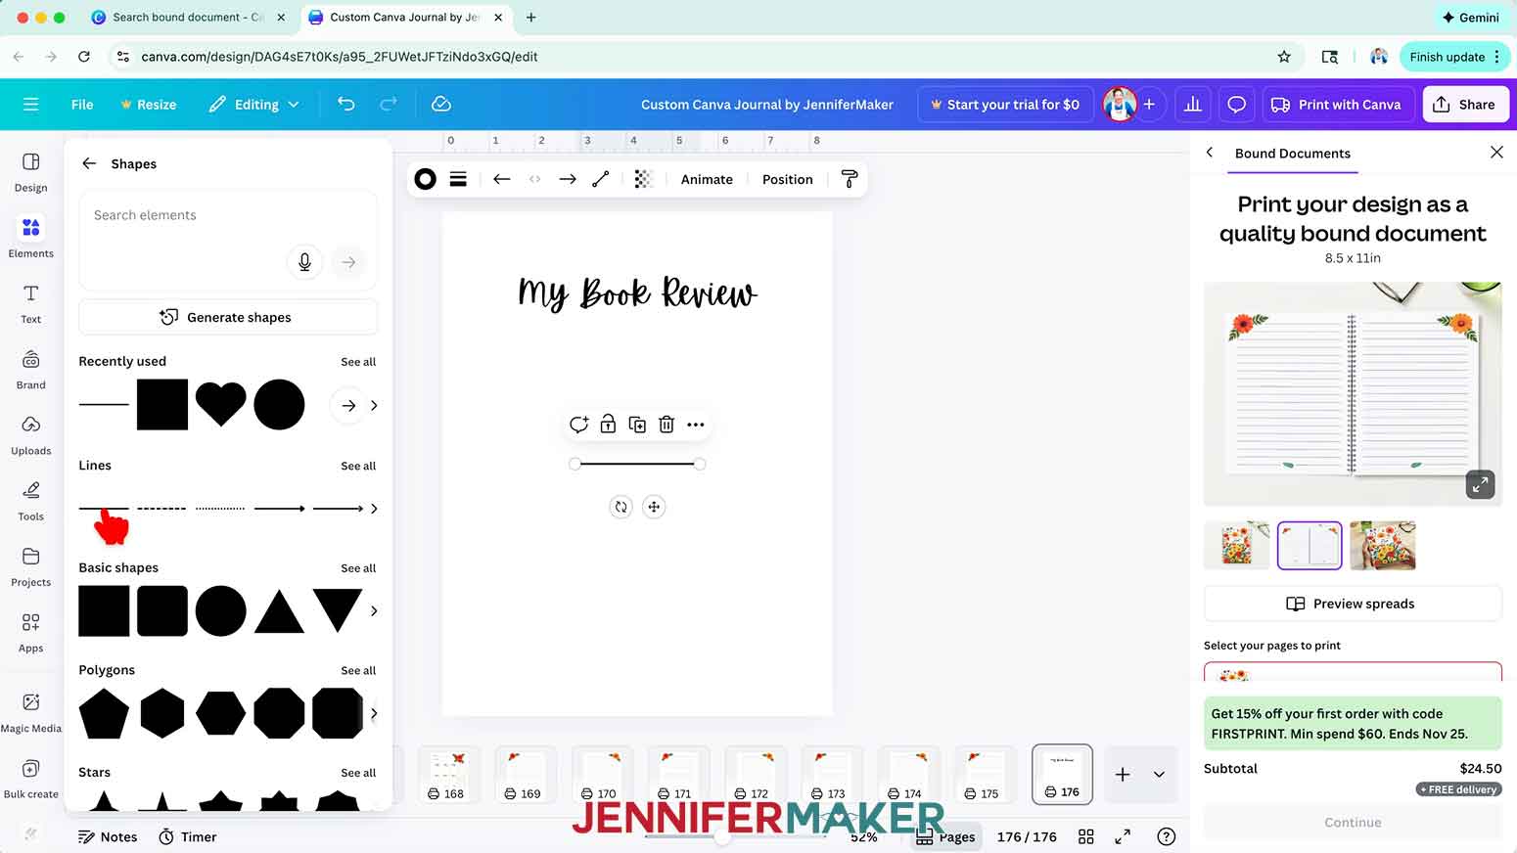Screen dimensions: 1517x853
Task: Click See all next to Basic shapes
Action: (x=358, y=568)
